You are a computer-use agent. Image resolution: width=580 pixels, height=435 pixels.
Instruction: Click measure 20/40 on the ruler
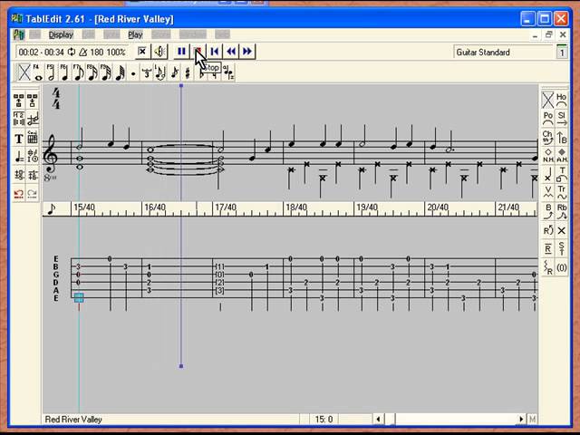[x=438, y=208]
